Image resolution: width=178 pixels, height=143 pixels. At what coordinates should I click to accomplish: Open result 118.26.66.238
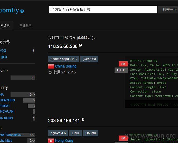point(63,46)
